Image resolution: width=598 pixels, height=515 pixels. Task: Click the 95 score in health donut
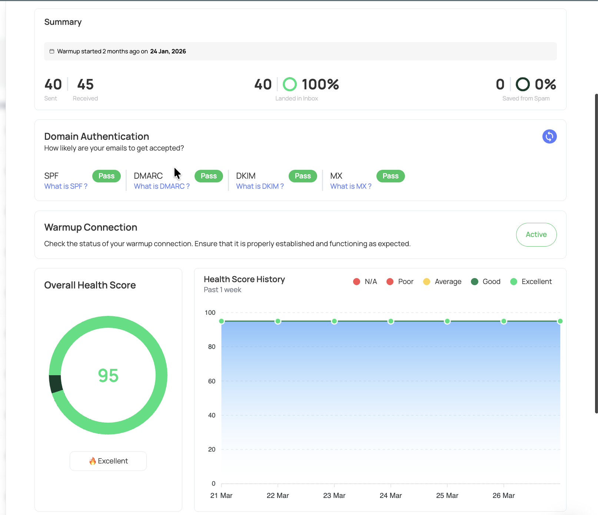point(108,376)
